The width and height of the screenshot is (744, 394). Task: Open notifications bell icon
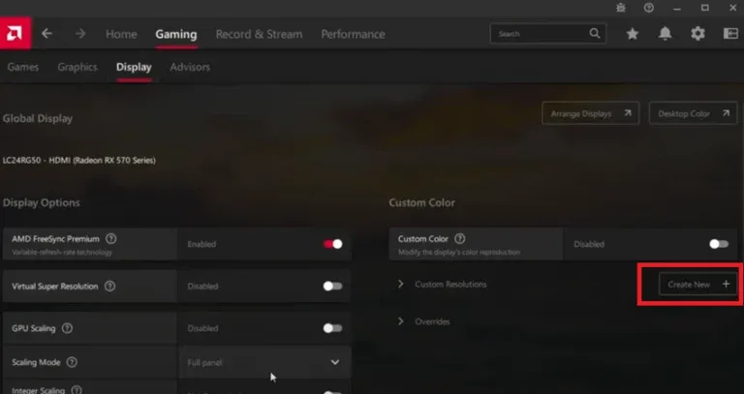[666, 34]
